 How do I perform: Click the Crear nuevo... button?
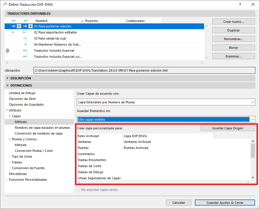pos(233,22)
